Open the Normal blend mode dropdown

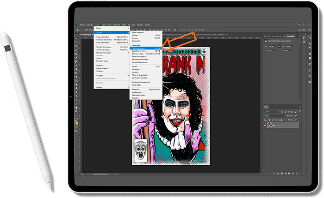pyautogui.click(x=274, y=116)
